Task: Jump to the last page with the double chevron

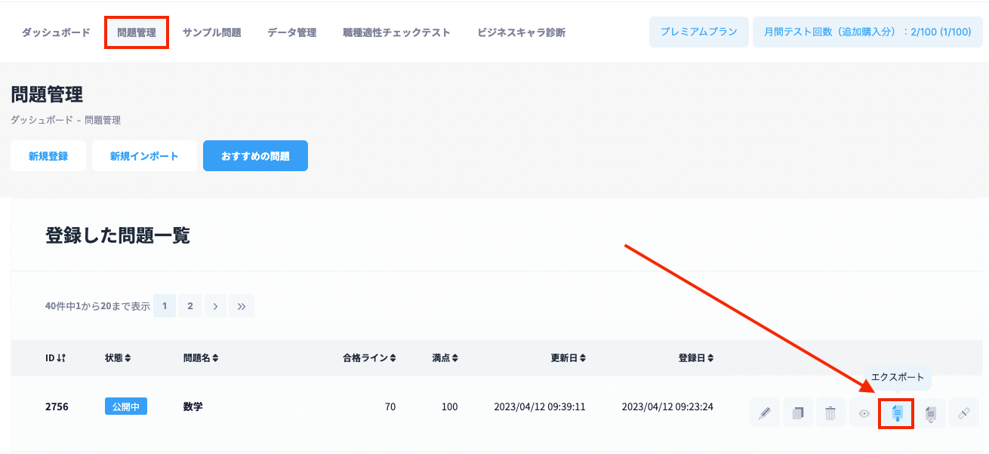Action: pyautogui.click(x=242, y=305)
